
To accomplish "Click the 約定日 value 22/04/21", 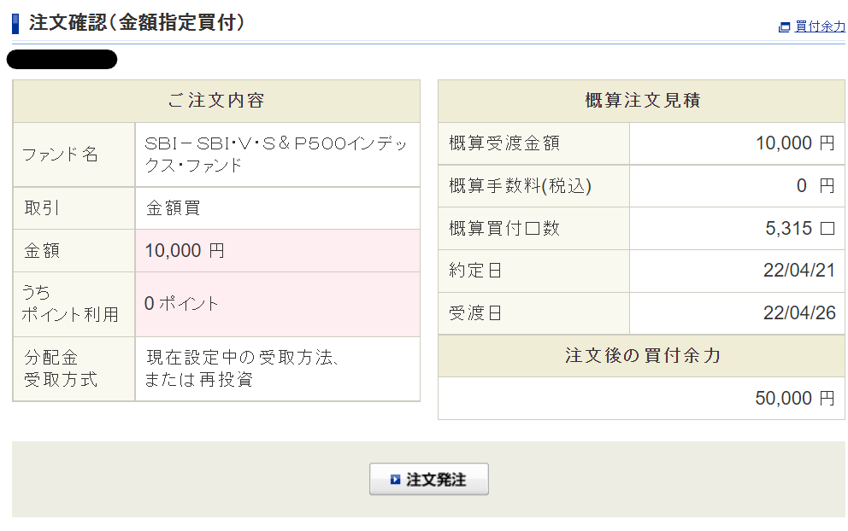I will pos(798,271).
